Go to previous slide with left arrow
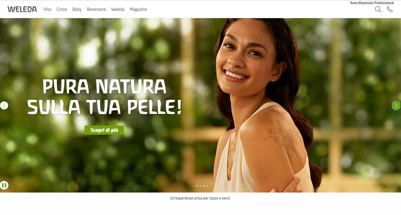The width and height of the screenshot is (401, 215). click(4, 105)
